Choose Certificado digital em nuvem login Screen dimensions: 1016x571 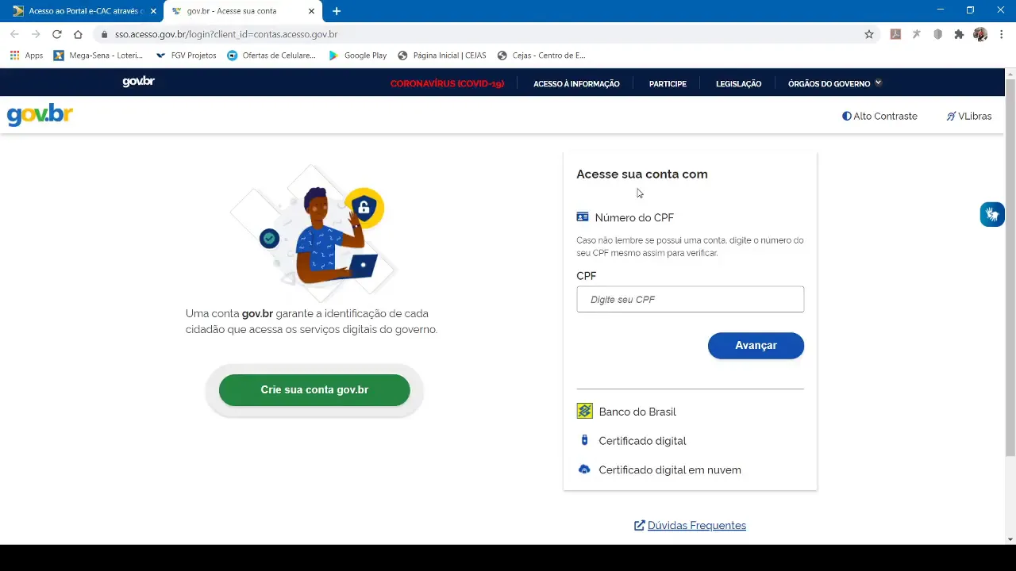660,470
